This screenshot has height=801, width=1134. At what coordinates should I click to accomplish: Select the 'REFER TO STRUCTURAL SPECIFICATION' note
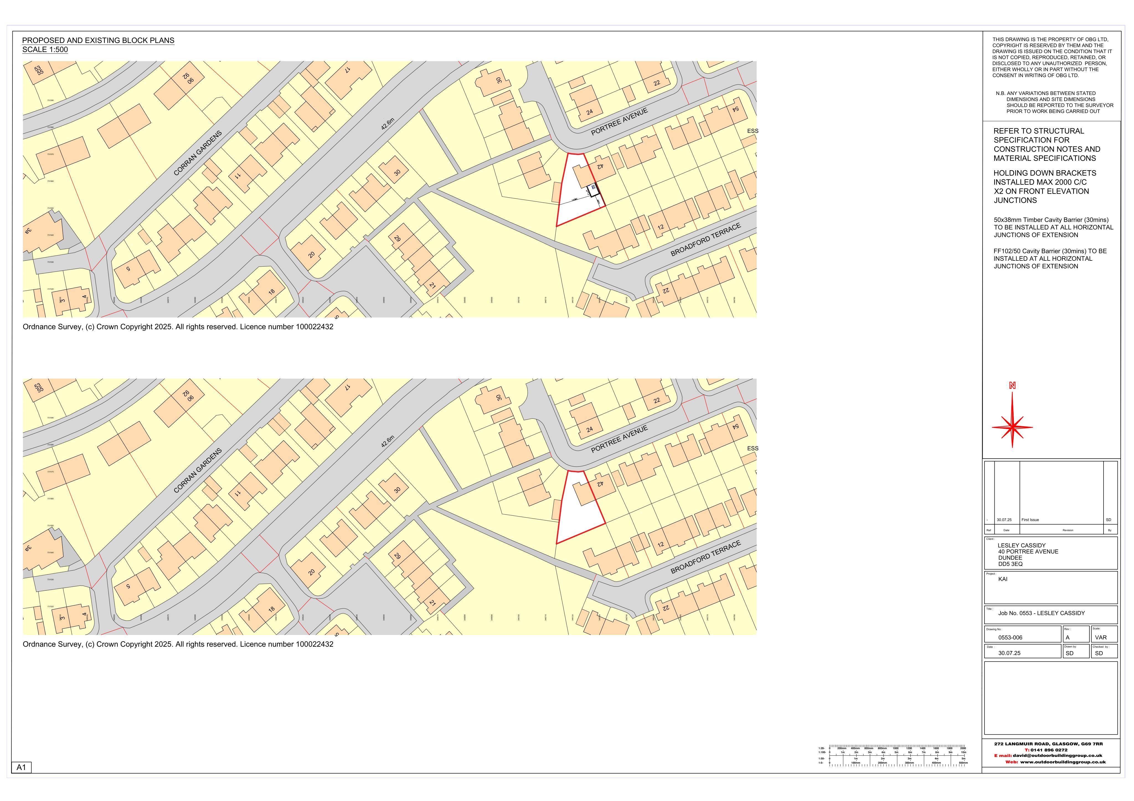tap(1047, 145)
